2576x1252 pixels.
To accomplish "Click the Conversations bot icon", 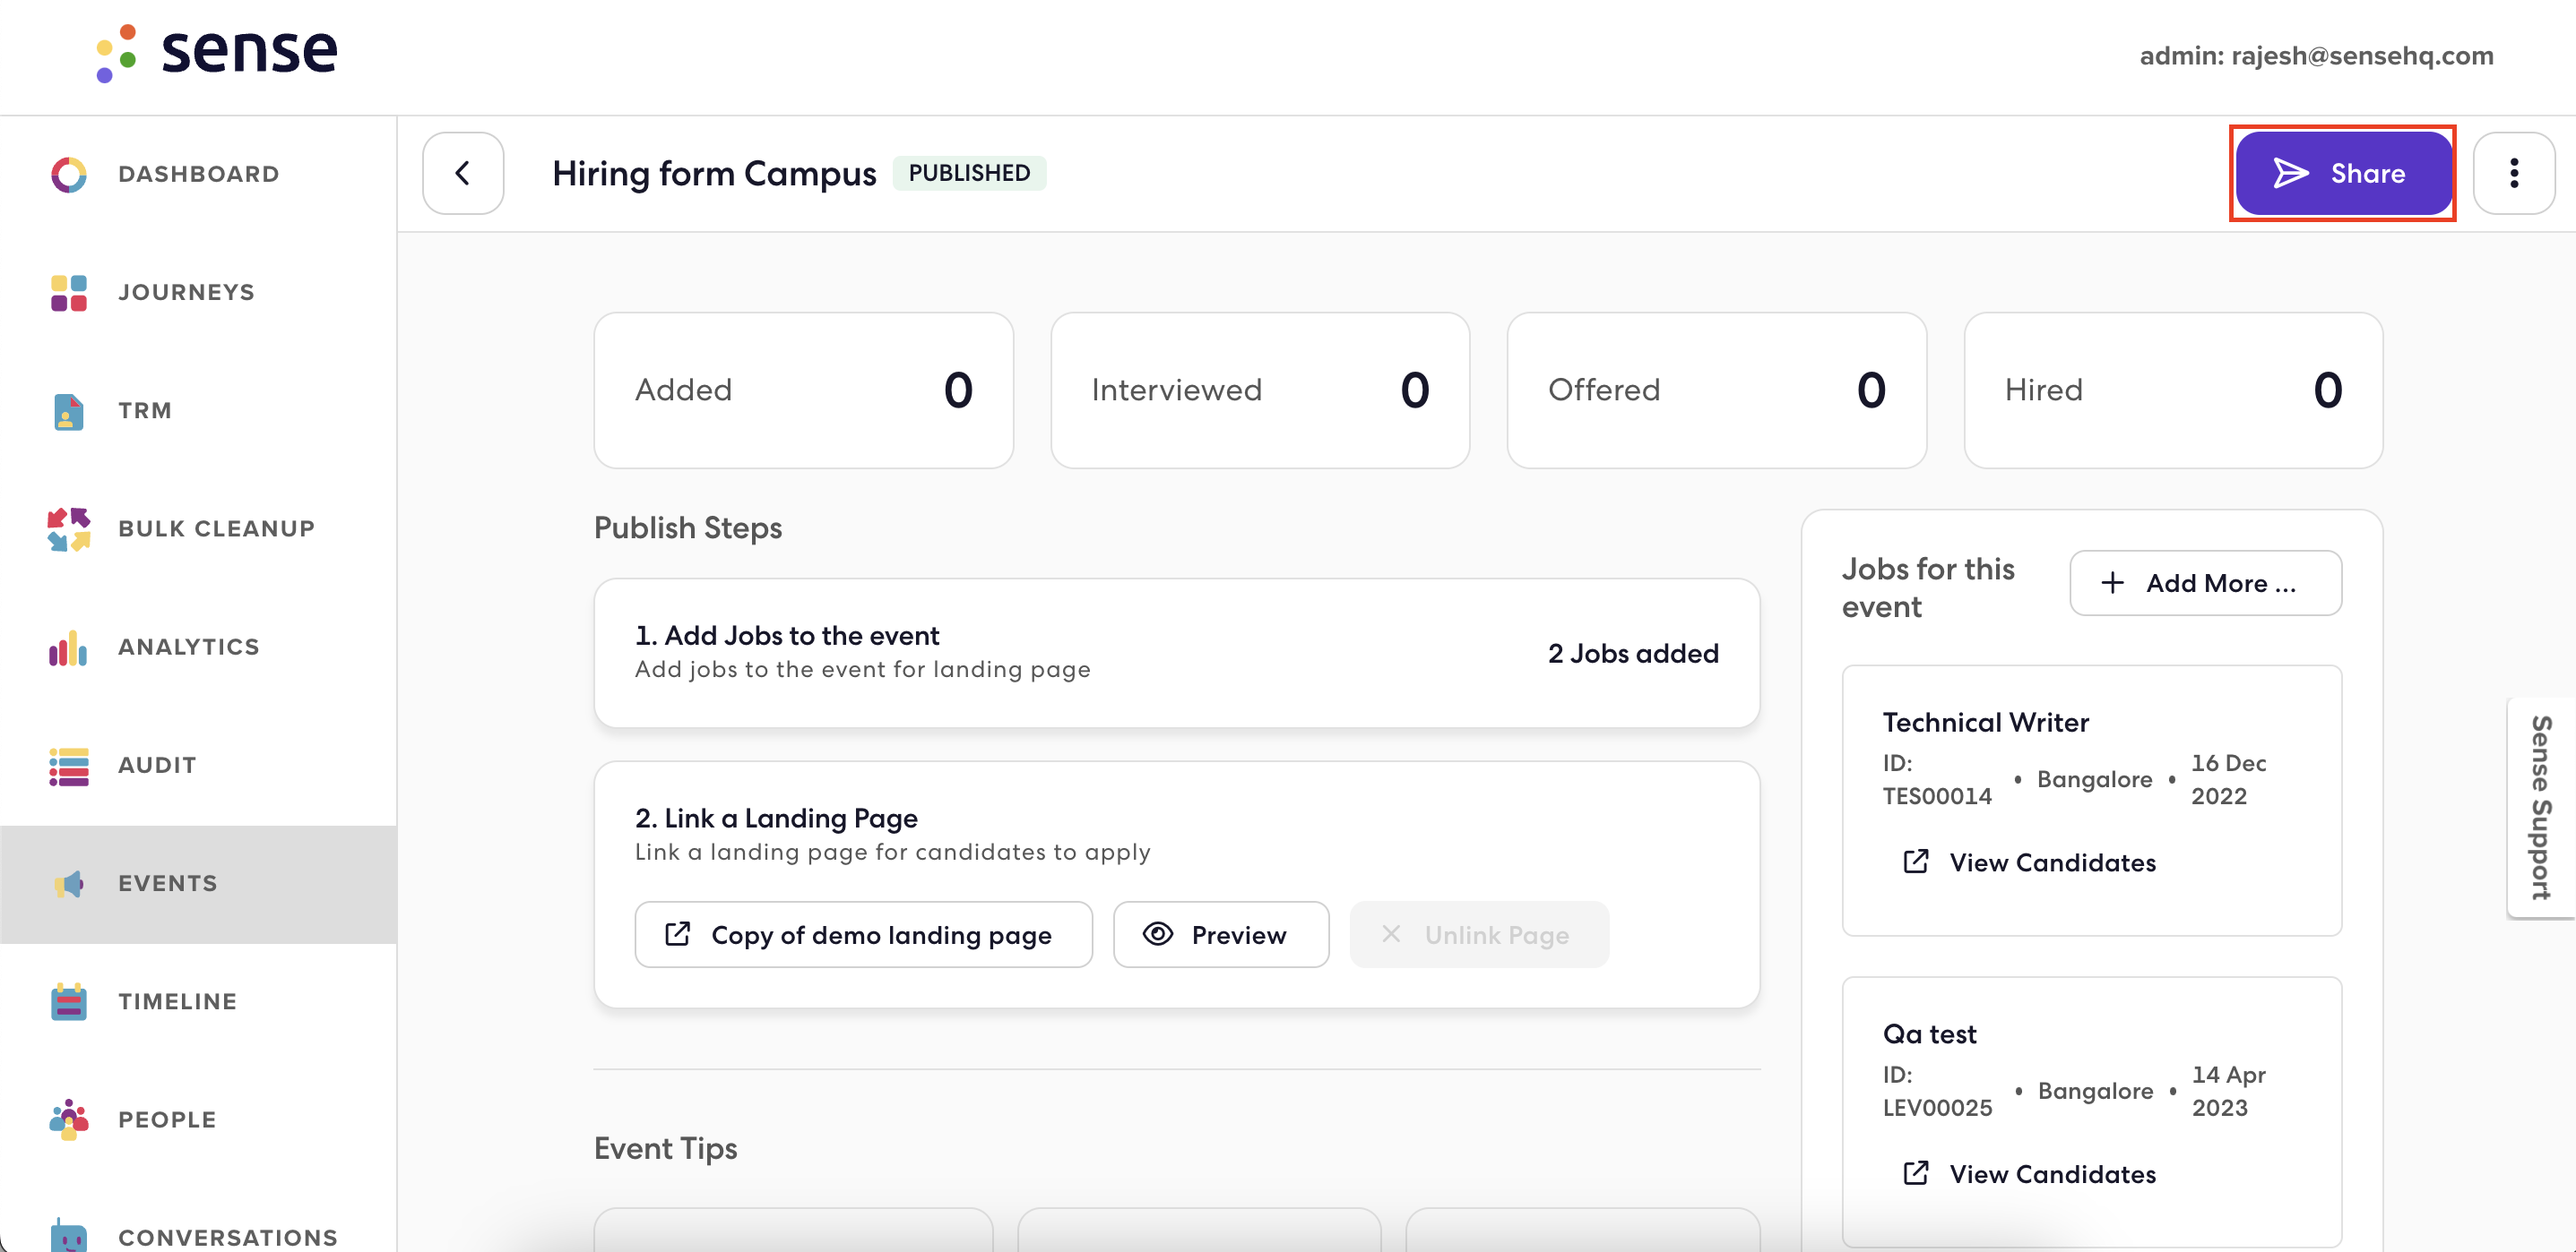I will pyautogui.click(x=69, y=1236).
